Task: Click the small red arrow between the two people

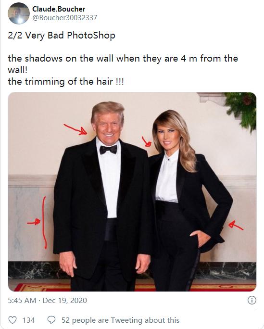Action: tap(146, 141)
